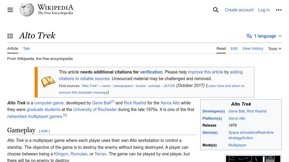Select the 1978 release year text
This screenshot has height=162, width=289.
[233, 125]
